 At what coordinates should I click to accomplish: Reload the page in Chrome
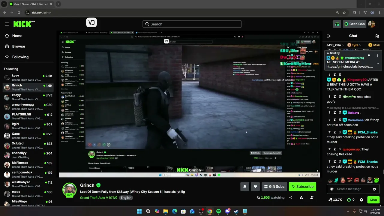(19, 13)
